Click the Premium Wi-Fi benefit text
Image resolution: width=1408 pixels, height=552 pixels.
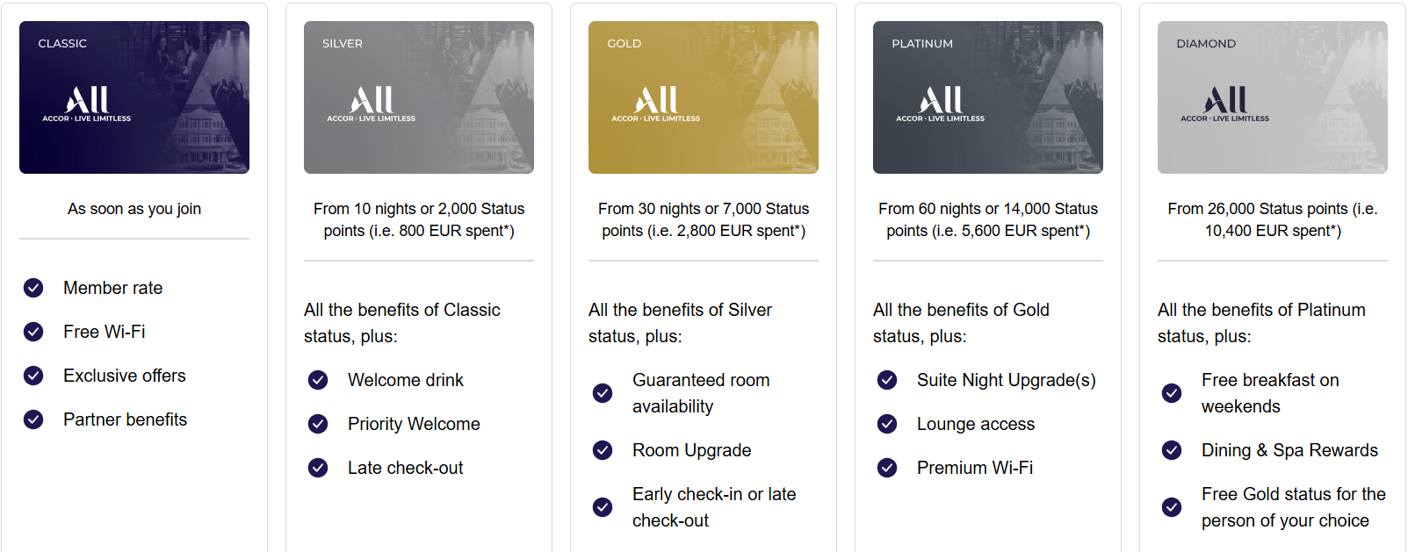coord(975,468)
